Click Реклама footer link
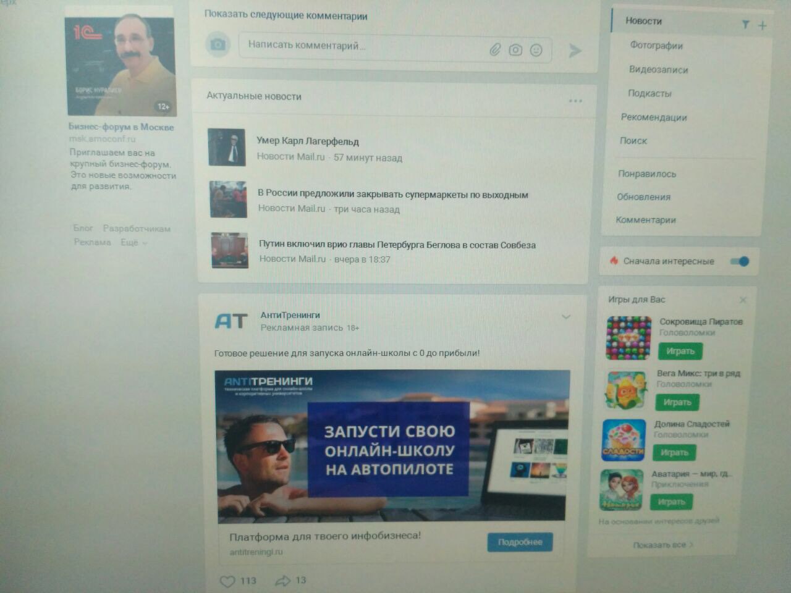The width and height of the screenshot is (791, 593). click(x=92, y=242)
